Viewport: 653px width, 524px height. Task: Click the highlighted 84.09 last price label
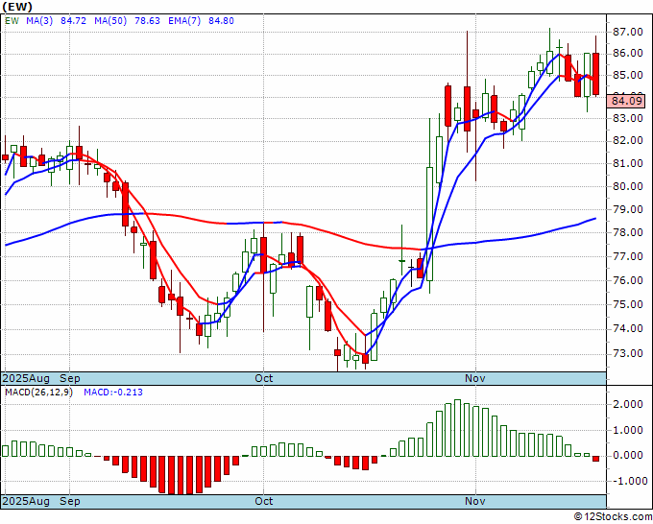(625, 101)
